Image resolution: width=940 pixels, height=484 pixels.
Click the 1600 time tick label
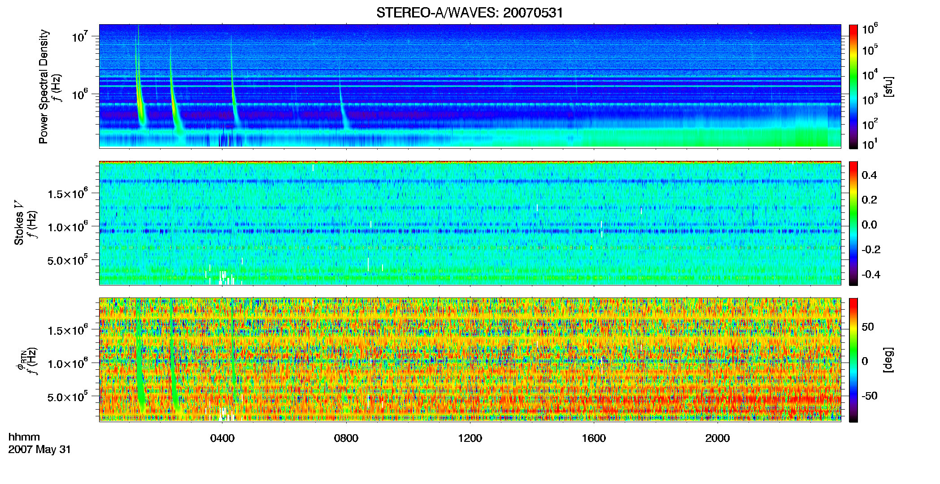click(594, 438)
